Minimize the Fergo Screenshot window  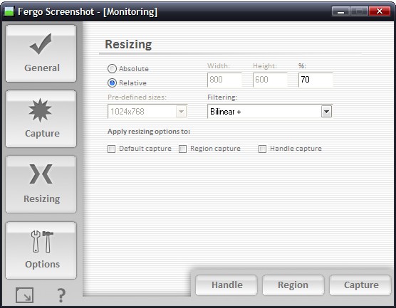(340, 11)
